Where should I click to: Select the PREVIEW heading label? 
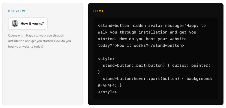coord(17,11)
